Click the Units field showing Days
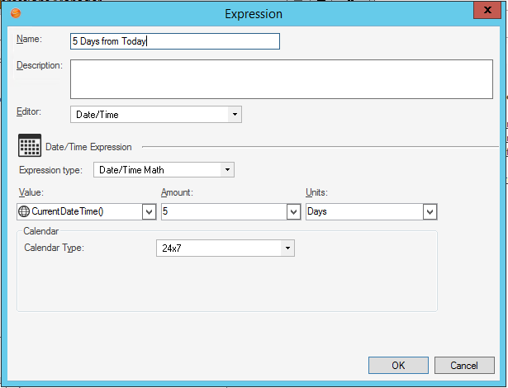Screen dimensions: 508x388 363,212
